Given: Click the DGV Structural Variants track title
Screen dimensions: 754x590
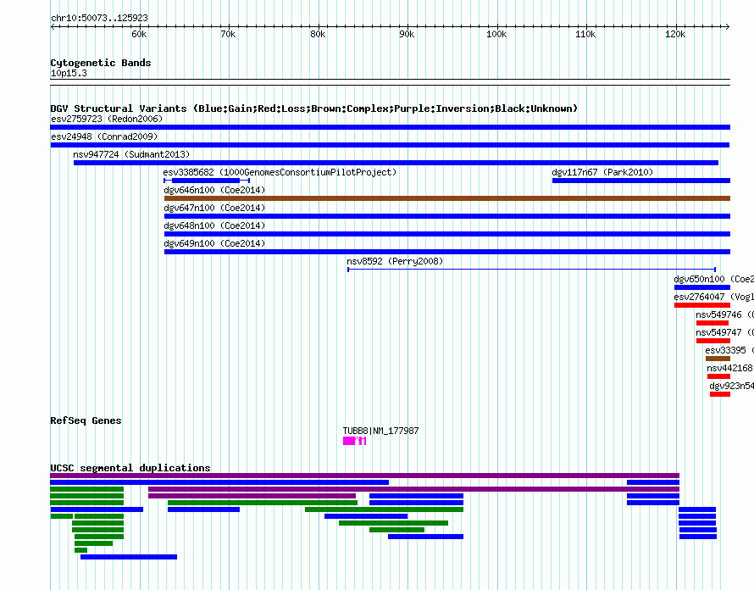Looking at the screenshot, I should 314,109.
